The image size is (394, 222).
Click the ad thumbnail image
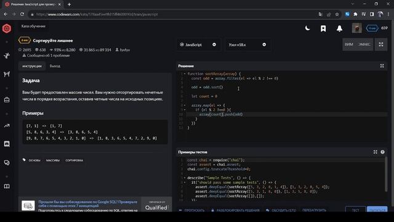point(28,205)
